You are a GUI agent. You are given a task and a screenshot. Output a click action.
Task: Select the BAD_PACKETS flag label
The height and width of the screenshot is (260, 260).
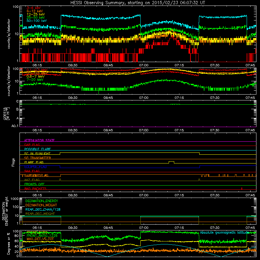(x=35, y=188)
